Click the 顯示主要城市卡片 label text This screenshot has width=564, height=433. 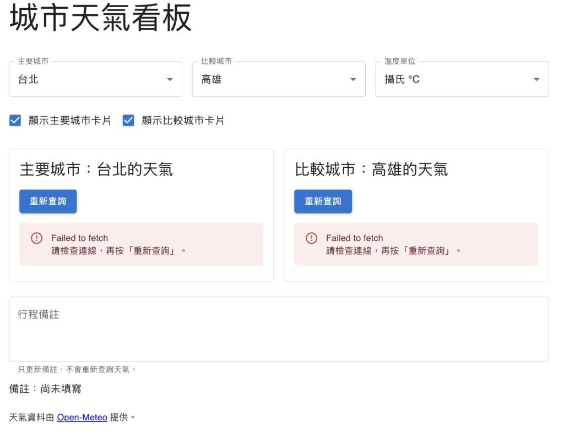coord(70,120)
